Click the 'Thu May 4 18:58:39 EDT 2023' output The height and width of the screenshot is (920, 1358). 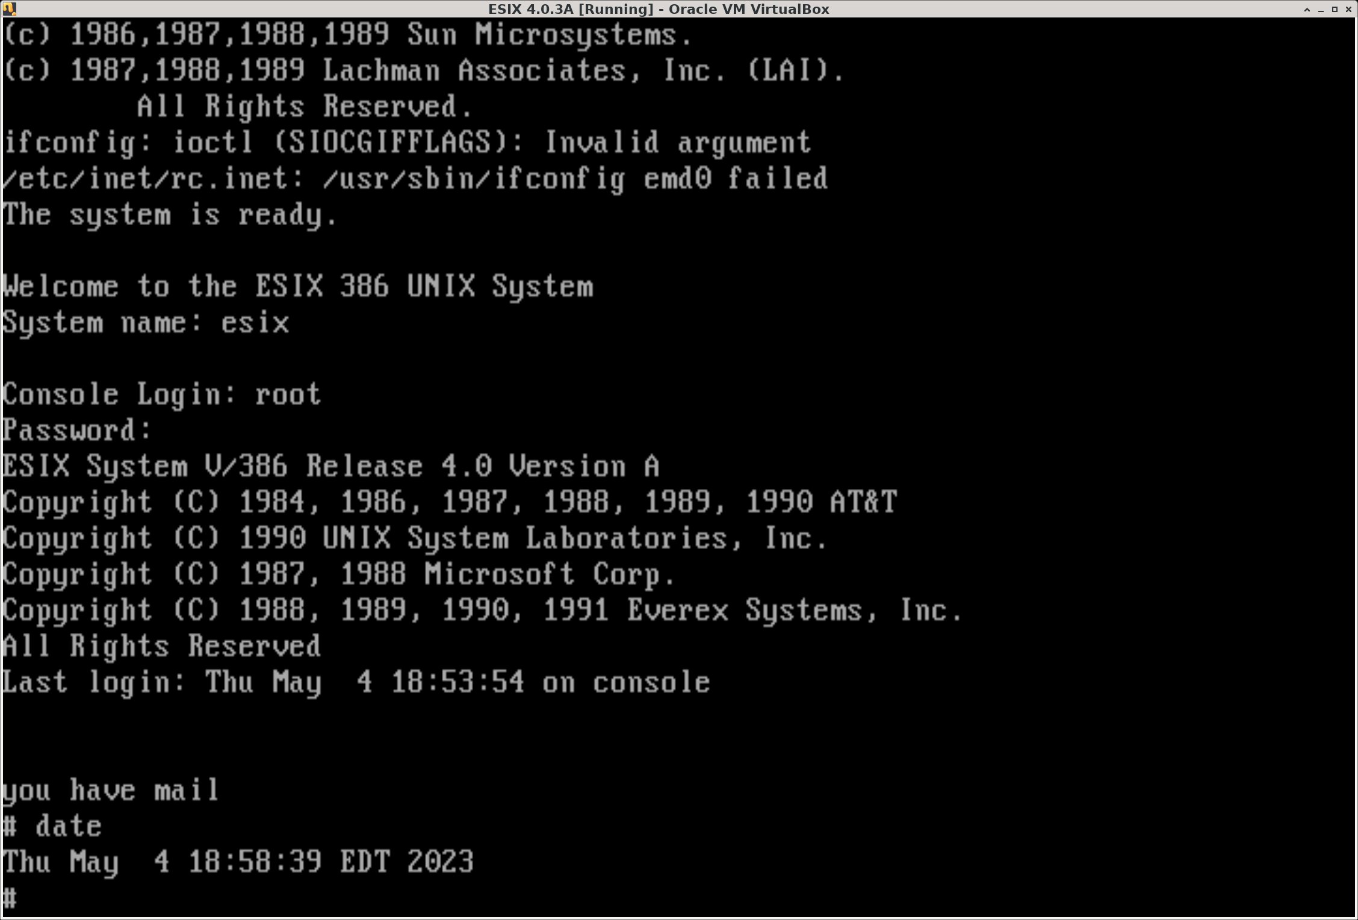tap(238, 862)
